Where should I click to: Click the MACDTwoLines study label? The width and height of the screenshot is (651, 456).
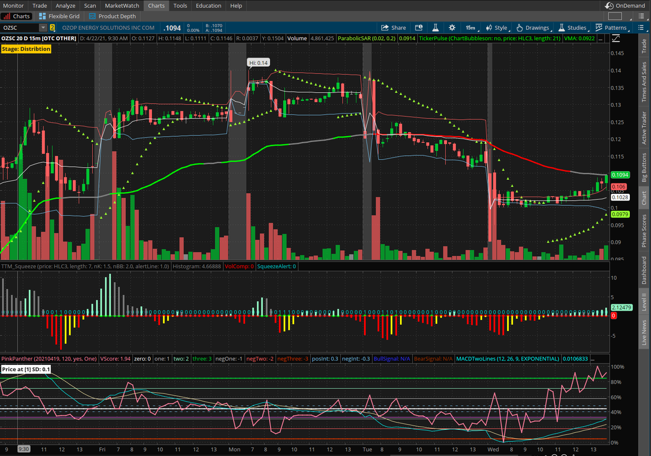point(507,359)
